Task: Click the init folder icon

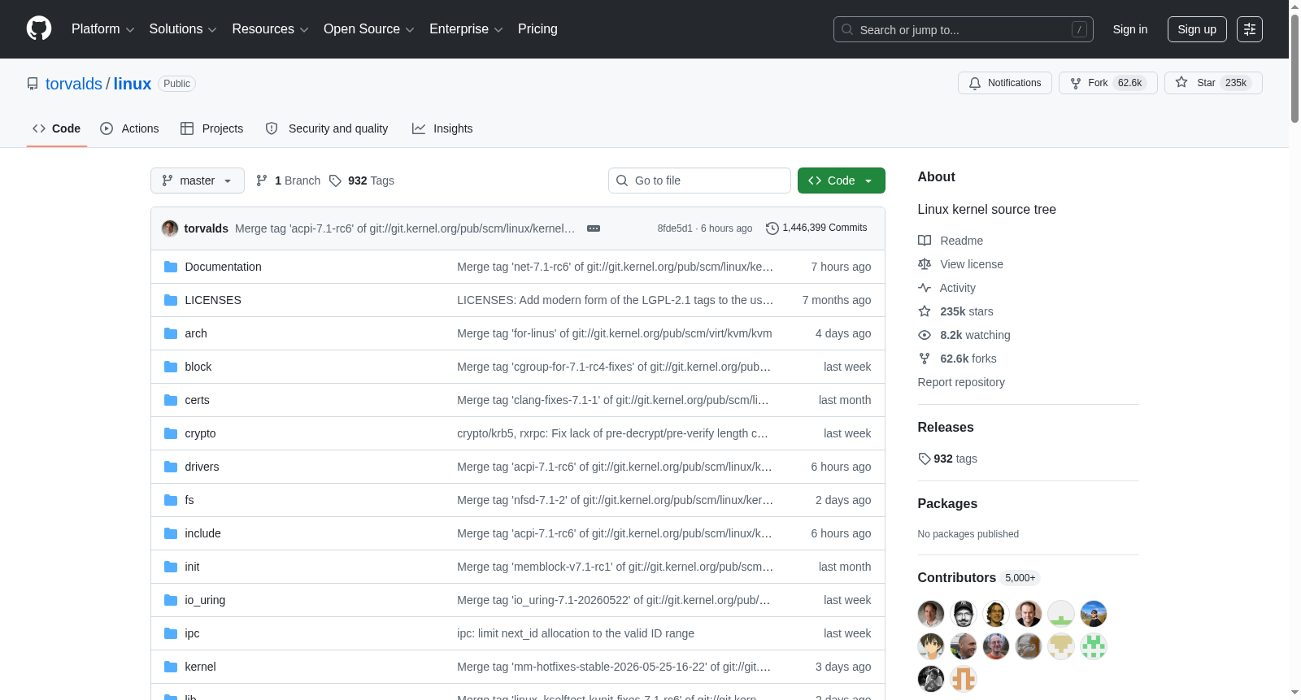Action: [171, 567]
